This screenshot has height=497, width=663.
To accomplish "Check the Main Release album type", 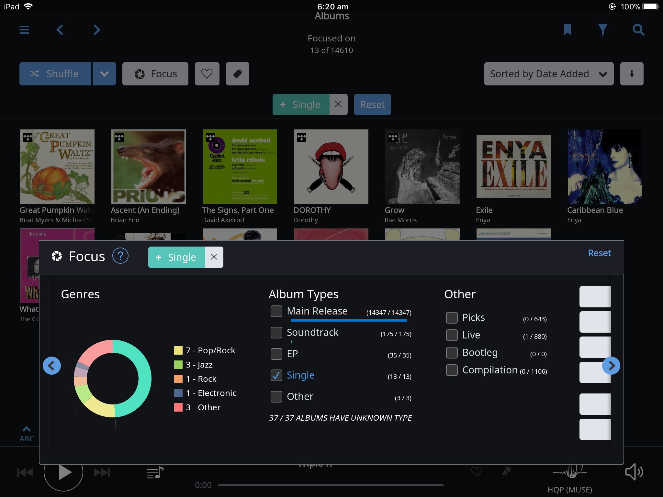I will 276,311.
